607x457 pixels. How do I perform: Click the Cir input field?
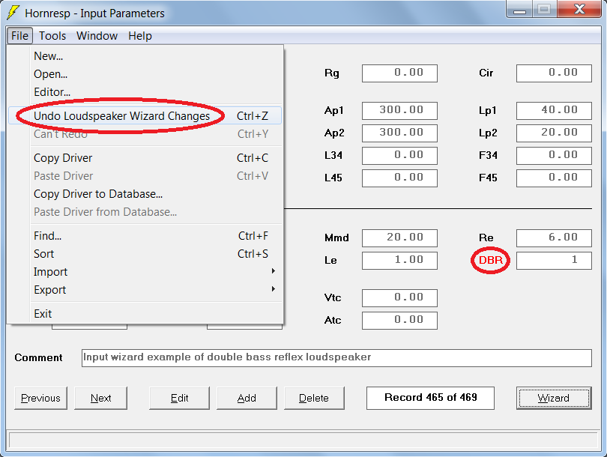pos(554,73)
